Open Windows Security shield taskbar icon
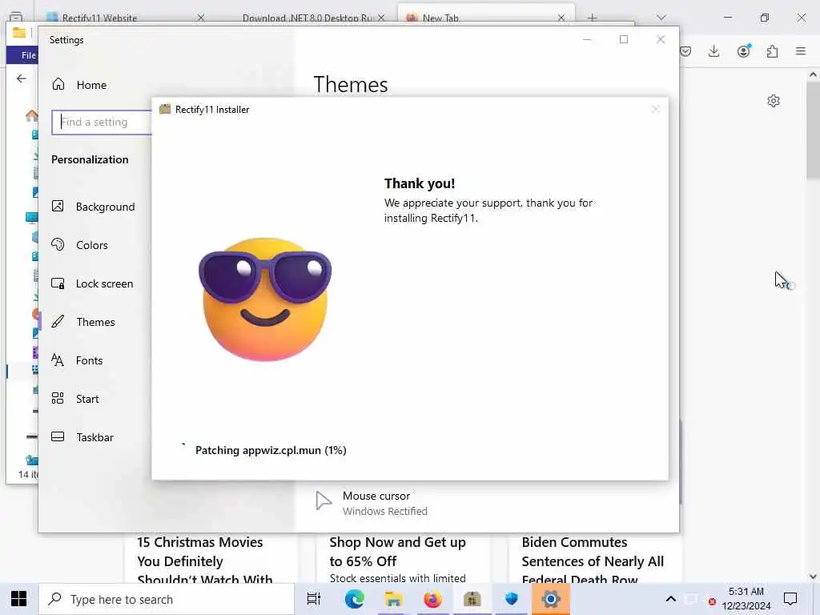The image size is (820, 615). [x=511, y=599]
